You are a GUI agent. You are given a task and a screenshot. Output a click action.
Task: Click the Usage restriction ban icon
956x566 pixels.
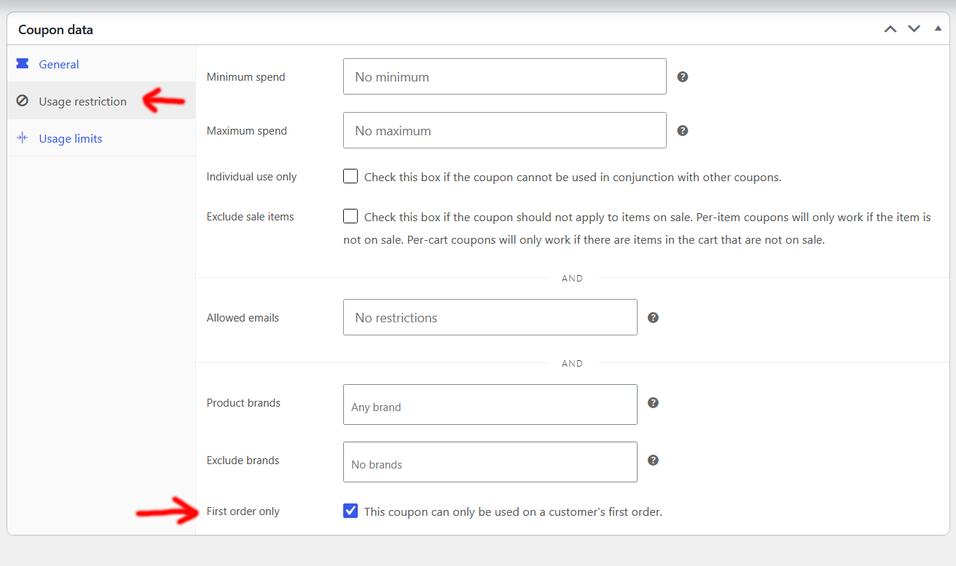pyautogui.click(x=23, y=101)
